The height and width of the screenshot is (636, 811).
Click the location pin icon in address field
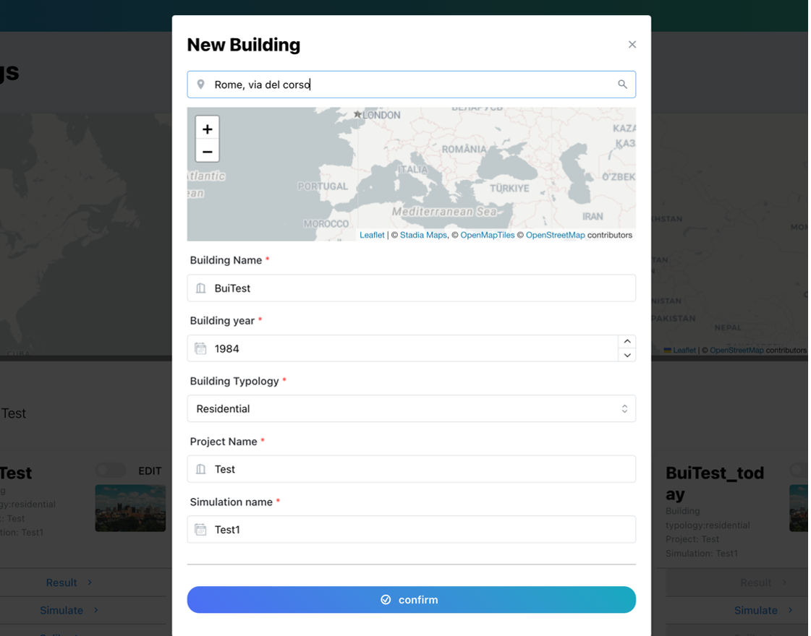pos(201,85)
